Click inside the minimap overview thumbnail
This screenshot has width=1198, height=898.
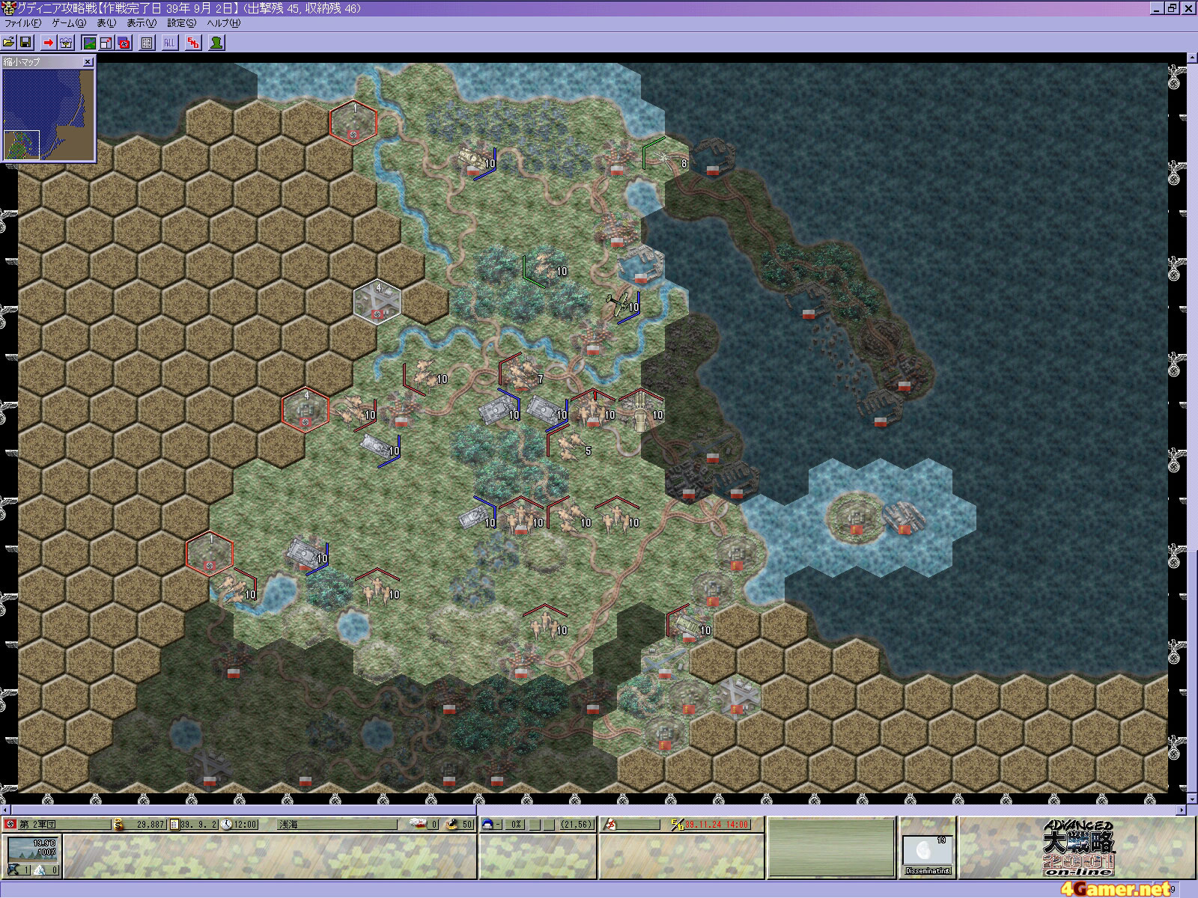pos(48,114)
